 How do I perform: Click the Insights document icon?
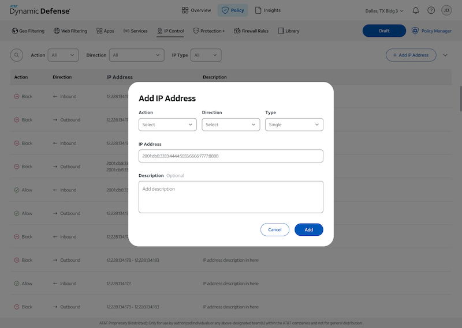[x=258, y=10]
